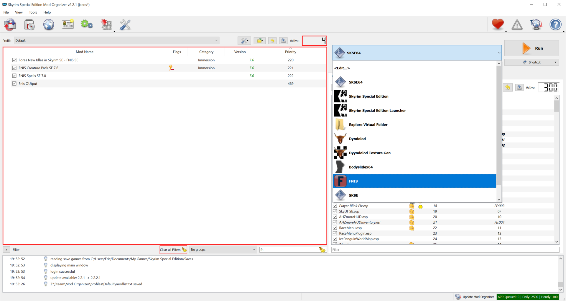Disable SkyUI_SE.esp plugin checkbox

coord(335,211)
